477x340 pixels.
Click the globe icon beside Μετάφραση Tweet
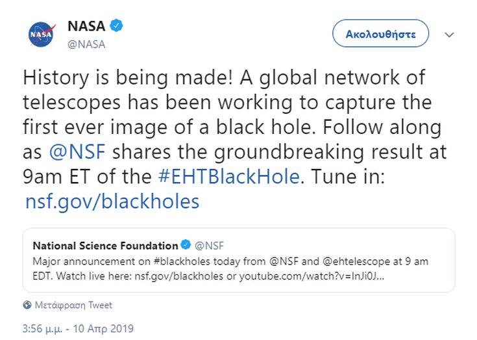[27, 304]
